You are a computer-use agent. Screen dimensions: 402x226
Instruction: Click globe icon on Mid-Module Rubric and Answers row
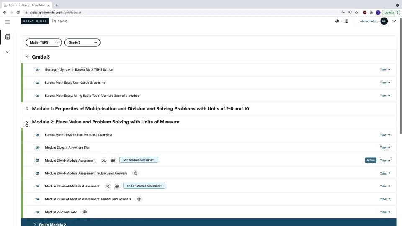[135, 173]
